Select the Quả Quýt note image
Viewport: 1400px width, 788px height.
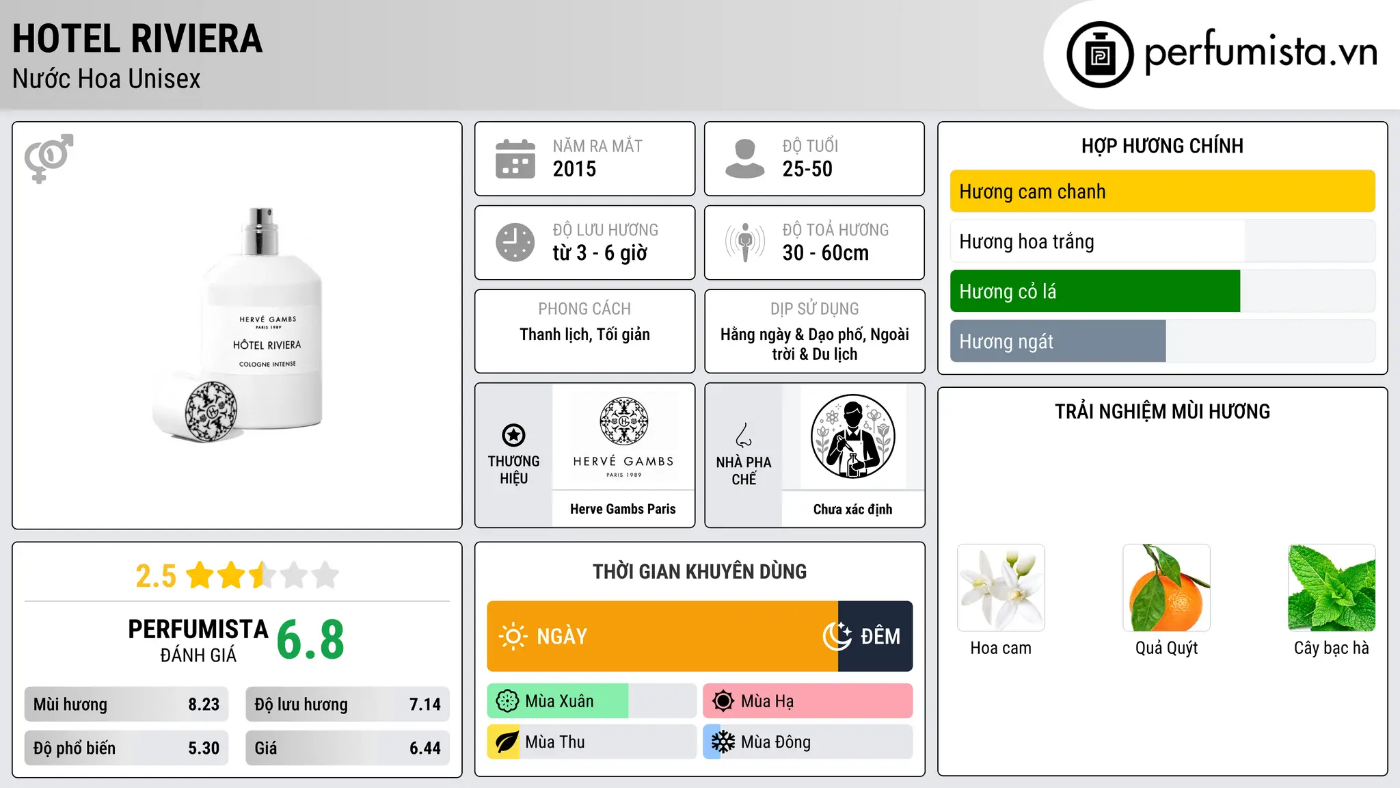1166,588
